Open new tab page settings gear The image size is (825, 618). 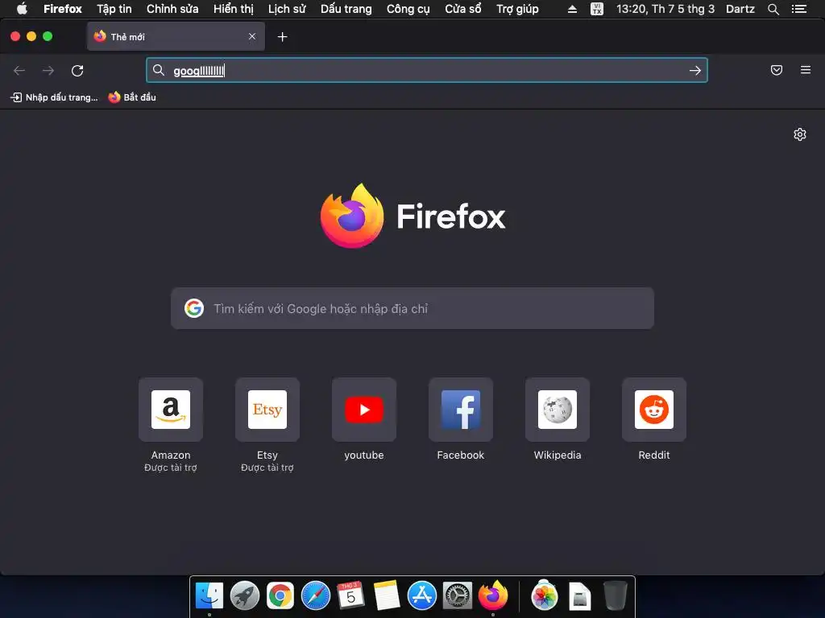[x=800, y=134]
